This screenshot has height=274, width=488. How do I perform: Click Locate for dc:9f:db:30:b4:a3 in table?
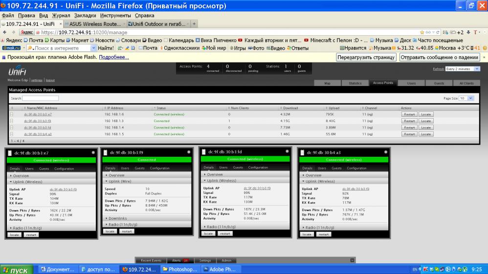click(426, 134)
